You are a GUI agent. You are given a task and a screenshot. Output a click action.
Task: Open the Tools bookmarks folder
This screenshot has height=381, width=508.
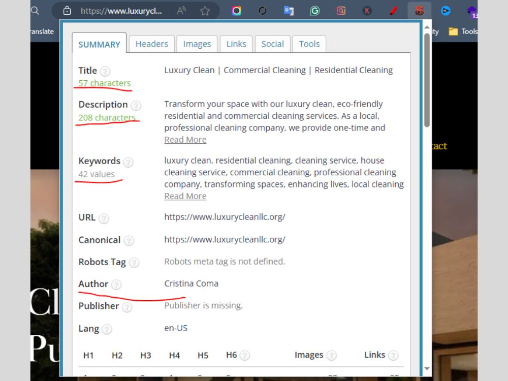coord(463,31)
